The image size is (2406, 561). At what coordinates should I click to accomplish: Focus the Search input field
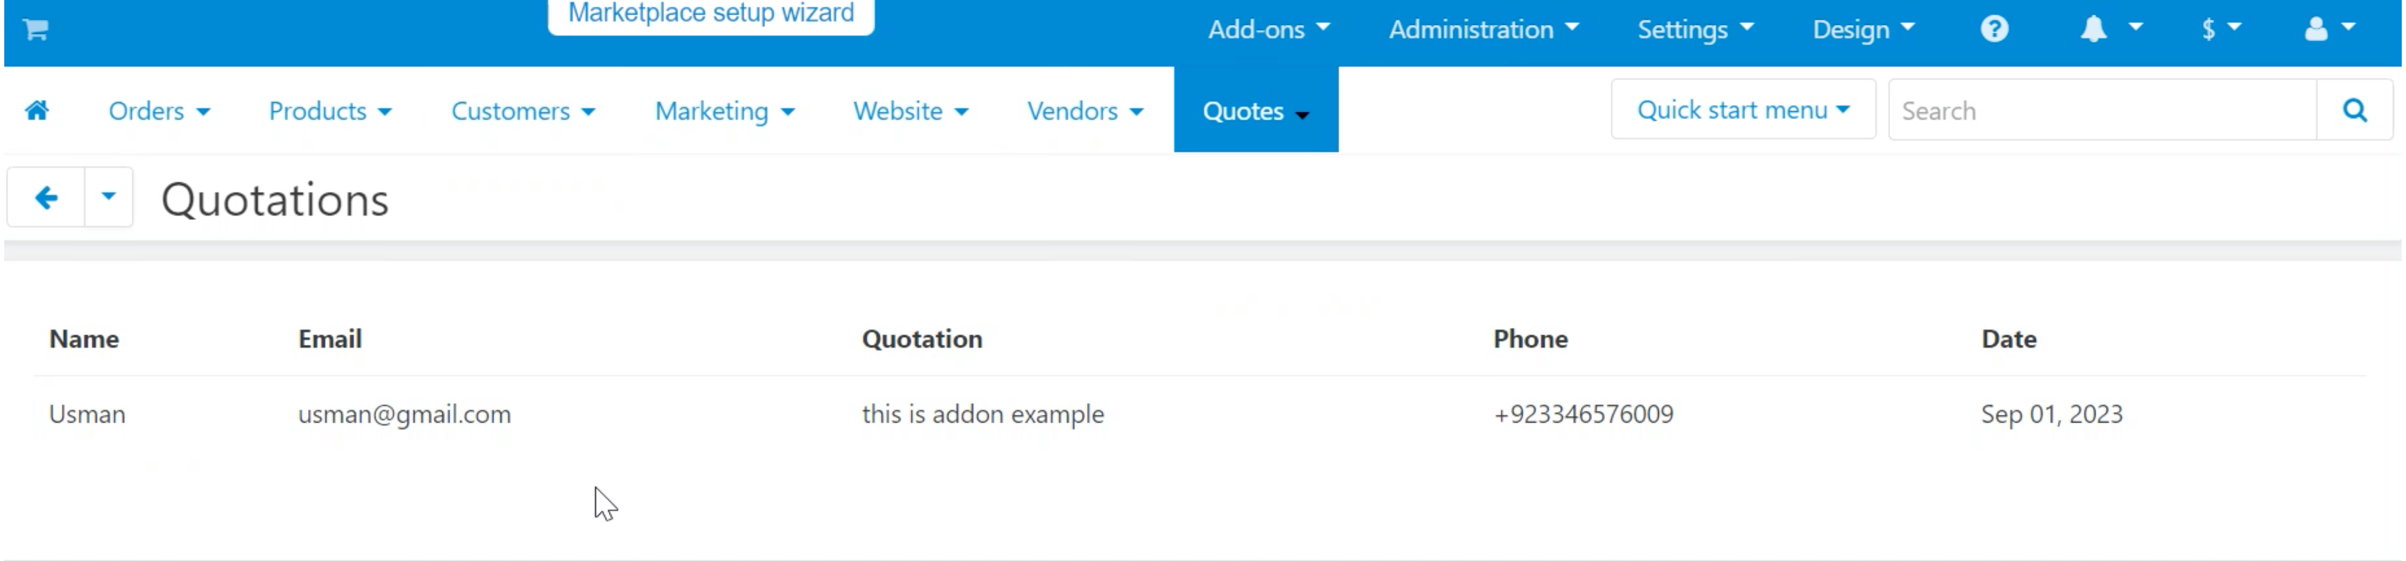coord(2102,110)
